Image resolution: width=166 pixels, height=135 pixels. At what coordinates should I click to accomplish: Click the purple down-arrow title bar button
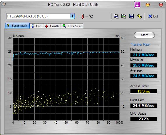tap(137, 5)
